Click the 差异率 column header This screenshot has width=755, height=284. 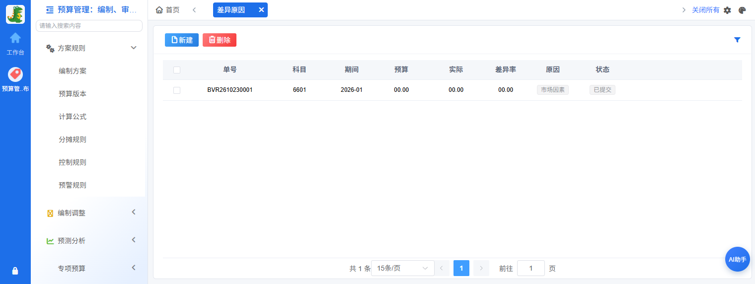[506, 70]
